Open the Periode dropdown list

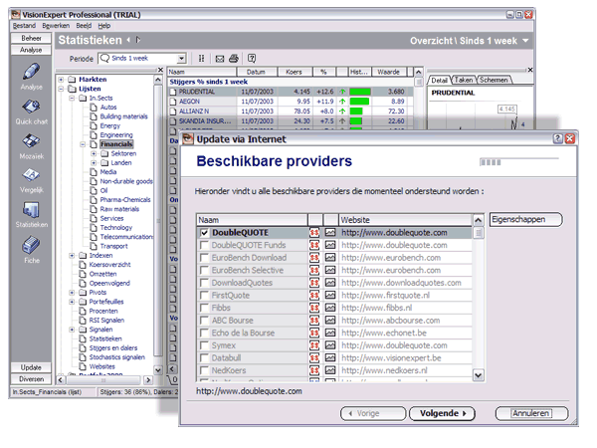(x=180, y=59)
